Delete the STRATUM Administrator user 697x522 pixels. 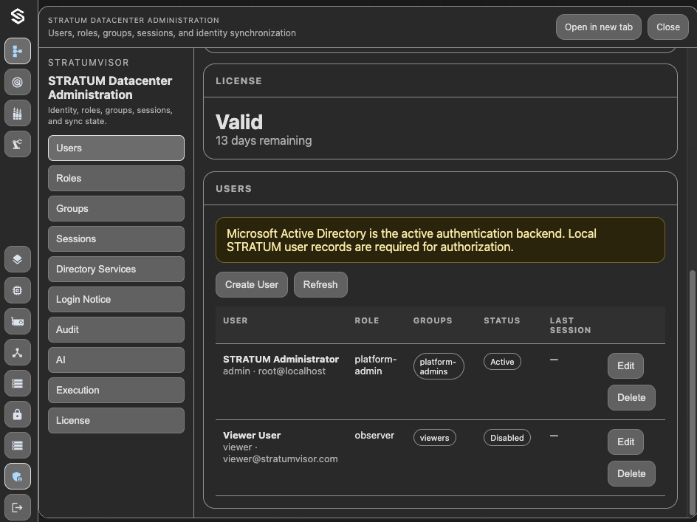click(631, 397)
